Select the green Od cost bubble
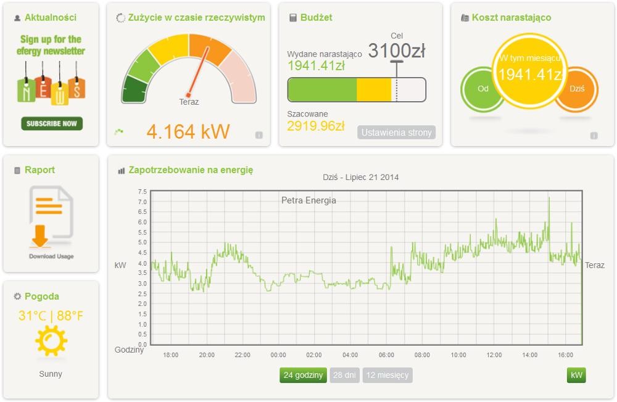This screenshot has width=617, height=402. click(482, 89)
